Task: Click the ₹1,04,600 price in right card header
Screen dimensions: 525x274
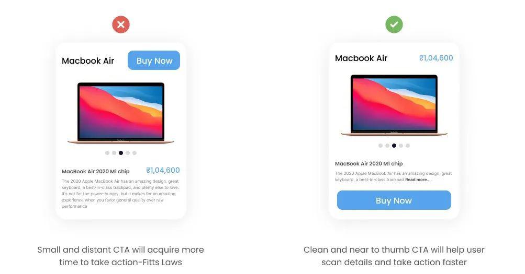Action: coord(436,58)
